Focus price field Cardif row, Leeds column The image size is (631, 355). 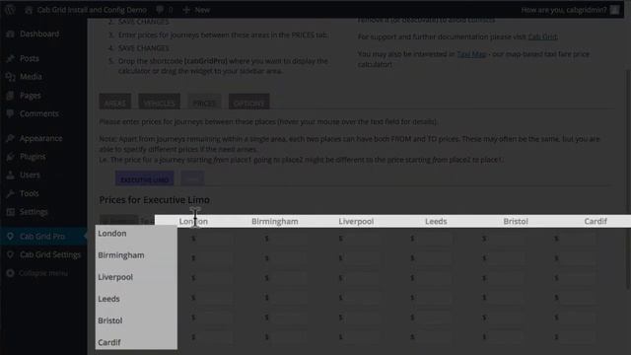point(433,337)
